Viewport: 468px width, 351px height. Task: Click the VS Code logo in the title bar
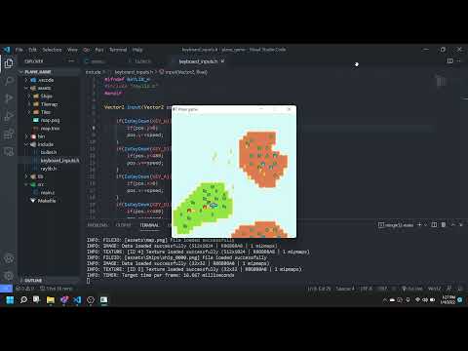click(7, 50)
